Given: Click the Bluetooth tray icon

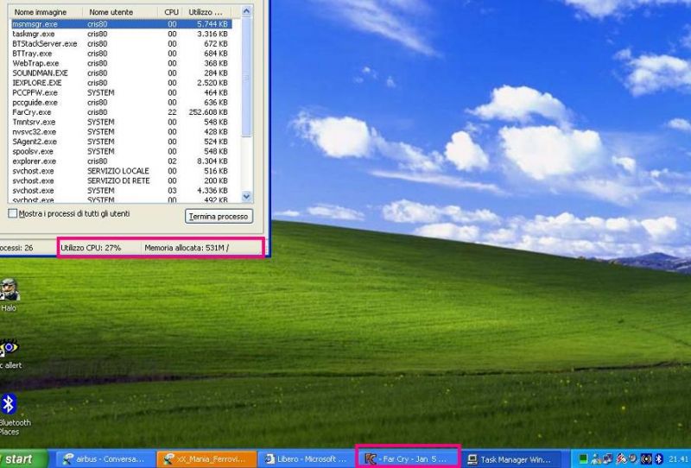Looking at the screenshot, I should click(x=659, y=459).
